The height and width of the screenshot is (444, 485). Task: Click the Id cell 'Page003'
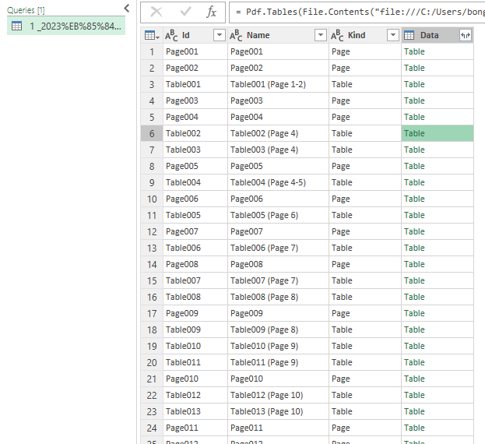(x=195, y=100)
